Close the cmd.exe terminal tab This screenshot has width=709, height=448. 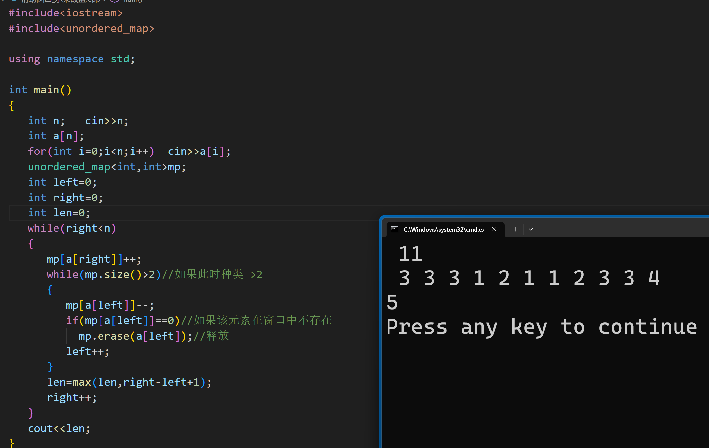tap(494, 229)
